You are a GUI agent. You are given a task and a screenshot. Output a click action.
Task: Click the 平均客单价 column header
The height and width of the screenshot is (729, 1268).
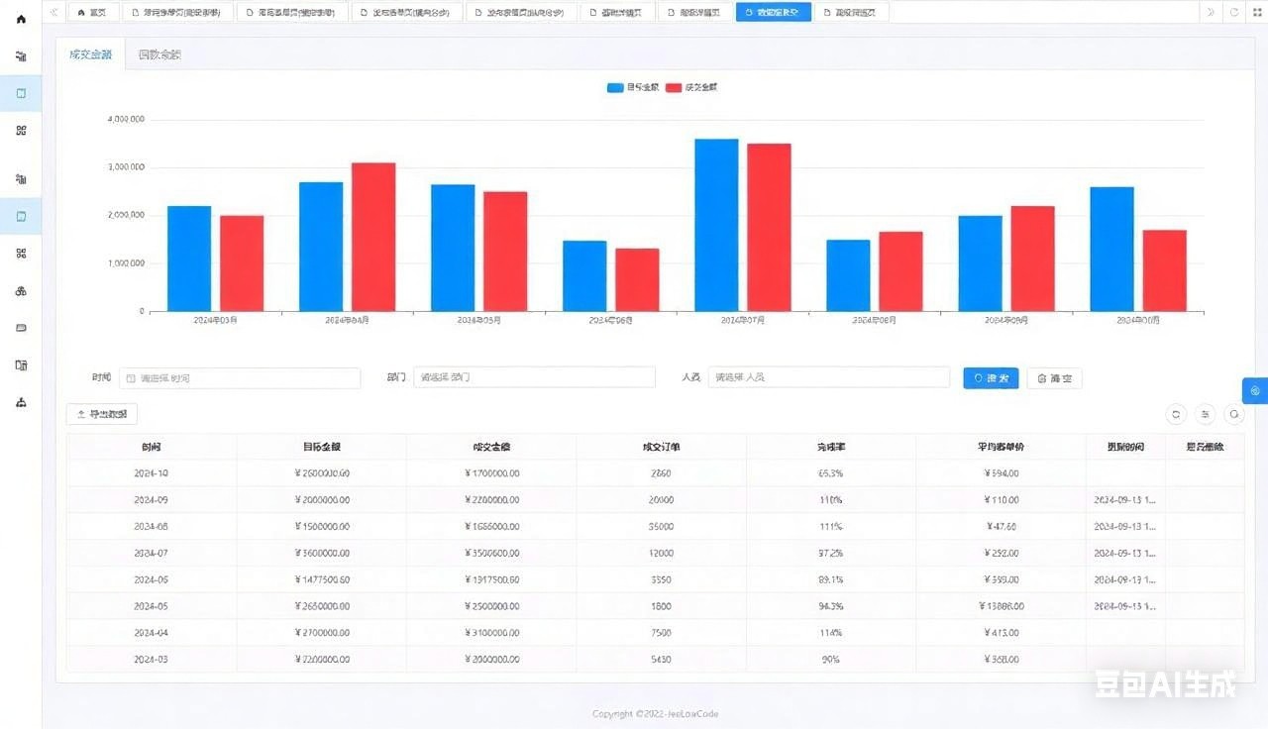tap(1001, 447)
